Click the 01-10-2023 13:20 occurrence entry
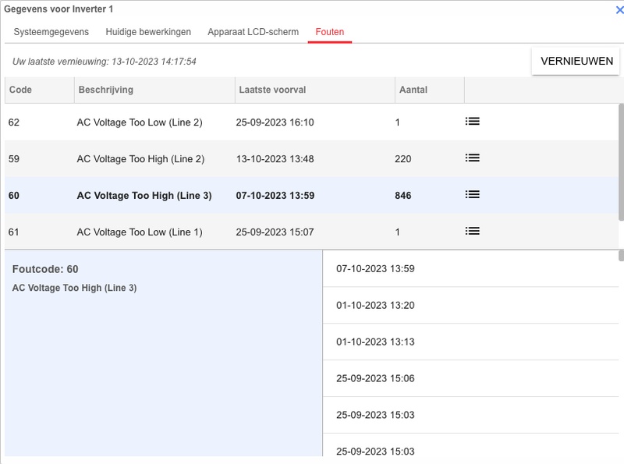The width and height of the screenshot is (624, 464). pyautogui.click(x=375, y=305)
